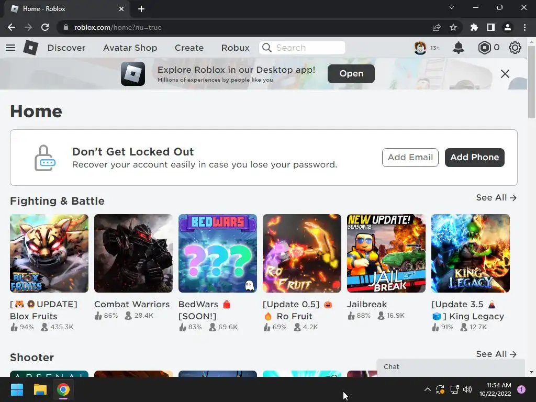Click Chrome icon in taskbar
The height and width of the screenshot is (402, 536).
point(63,389)
